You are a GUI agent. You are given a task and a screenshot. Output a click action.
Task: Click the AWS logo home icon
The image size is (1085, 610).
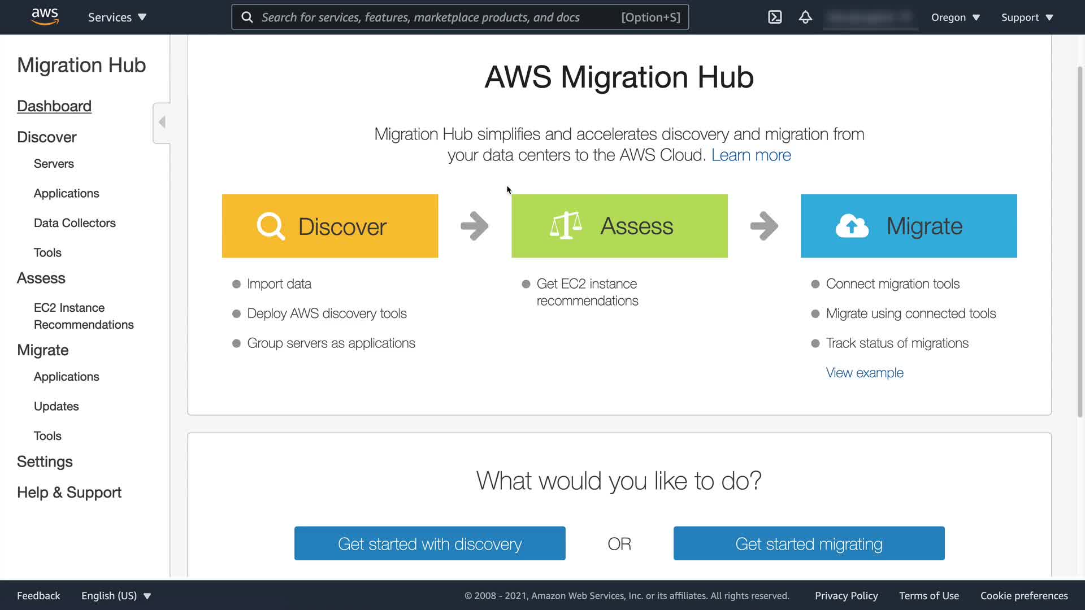coord(45,17)
